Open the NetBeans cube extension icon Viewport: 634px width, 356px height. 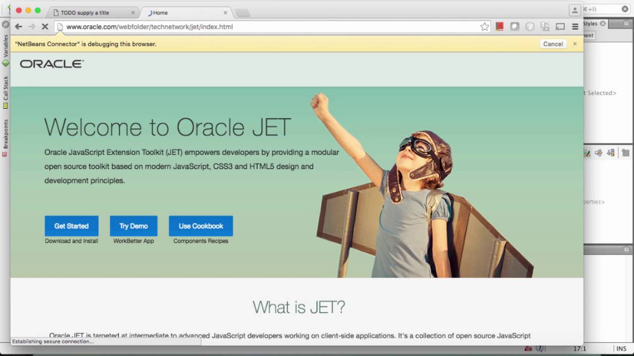(x=530, y=27)
